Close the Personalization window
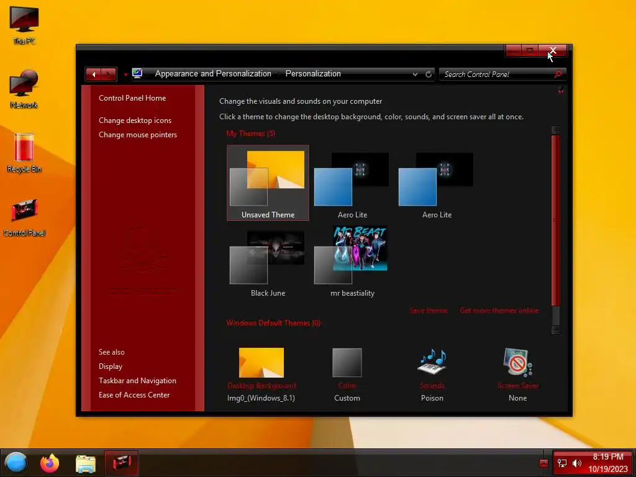Image resolution: width=636 pixels, height=477 pixels. 553,51
